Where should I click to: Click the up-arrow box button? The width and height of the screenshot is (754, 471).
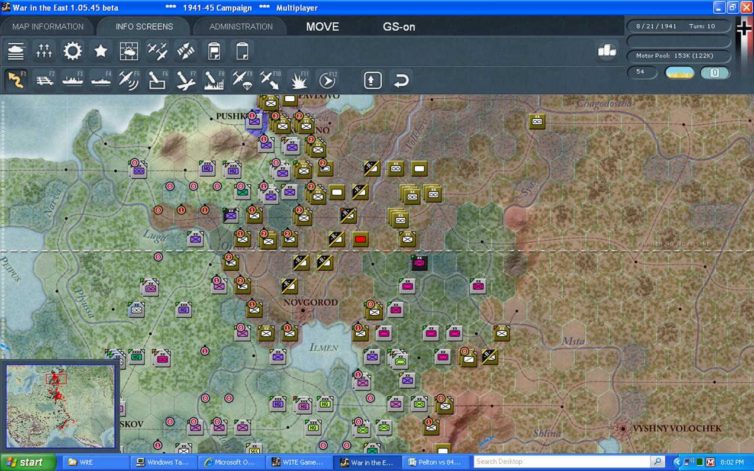coord(372,80)
